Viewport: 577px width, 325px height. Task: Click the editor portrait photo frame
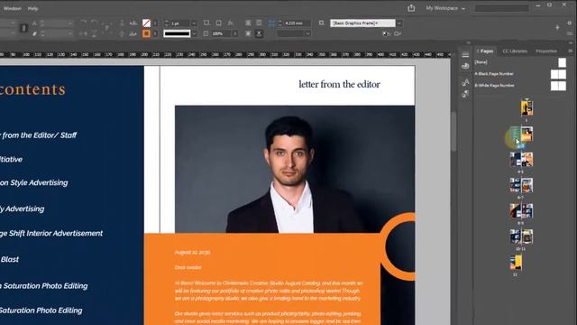(295, 169)
